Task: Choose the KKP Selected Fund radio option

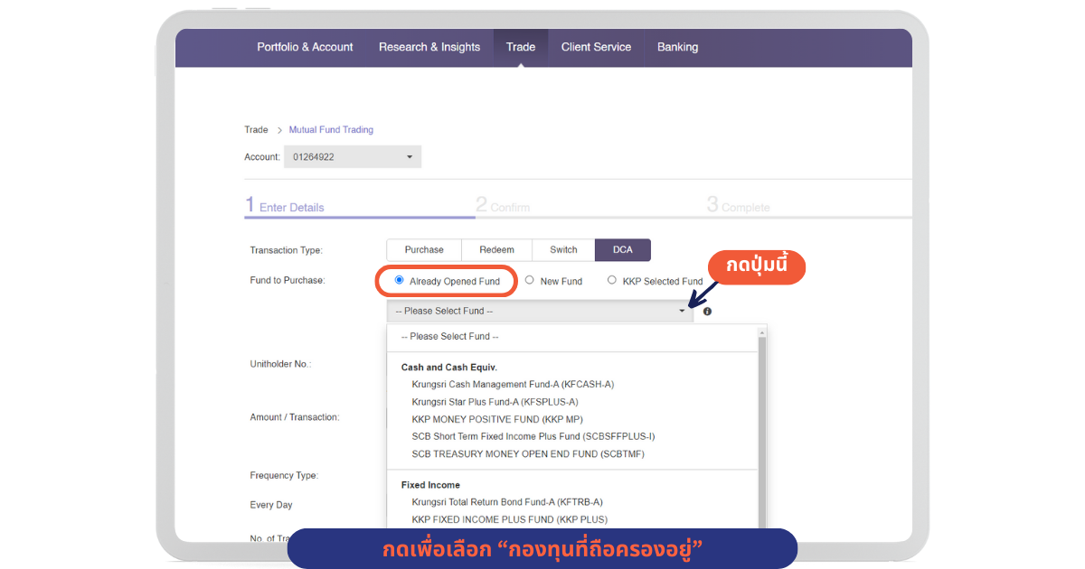Action: pos(612,281)
